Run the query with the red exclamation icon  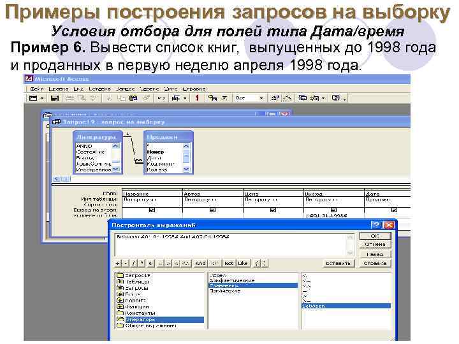(197, 98)
